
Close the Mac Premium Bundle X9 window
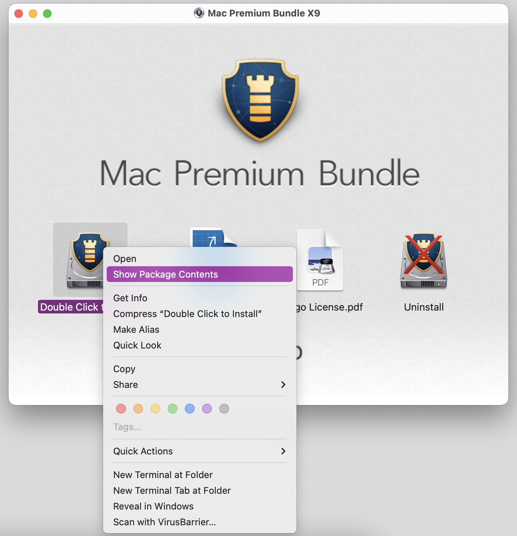[x=19, y=14]
